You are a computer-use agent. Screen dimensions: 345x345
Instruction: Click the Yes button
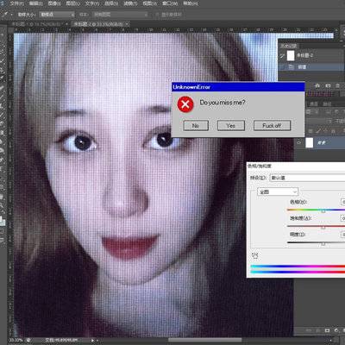[x=230, y=126]
